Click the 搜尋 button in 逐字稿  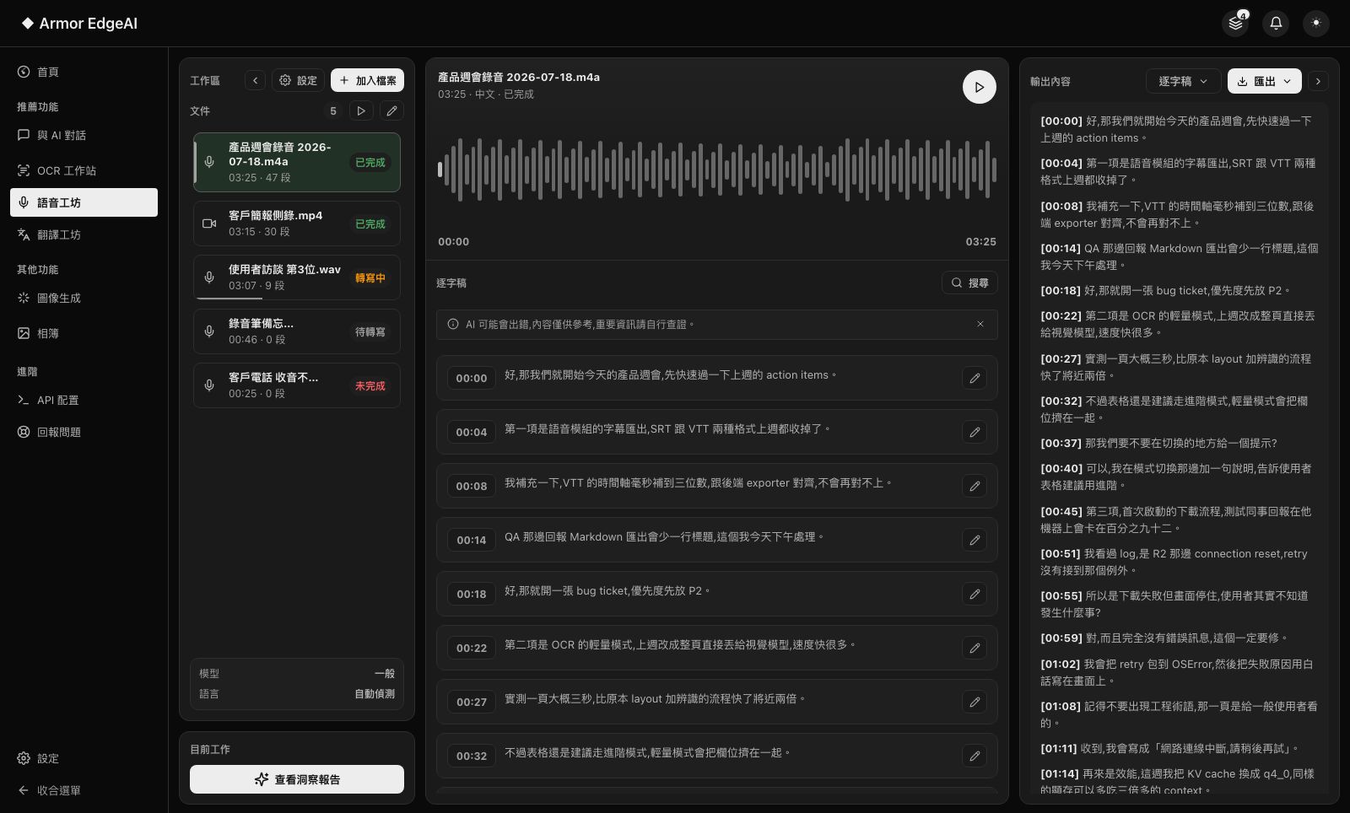tap(969, 283)
